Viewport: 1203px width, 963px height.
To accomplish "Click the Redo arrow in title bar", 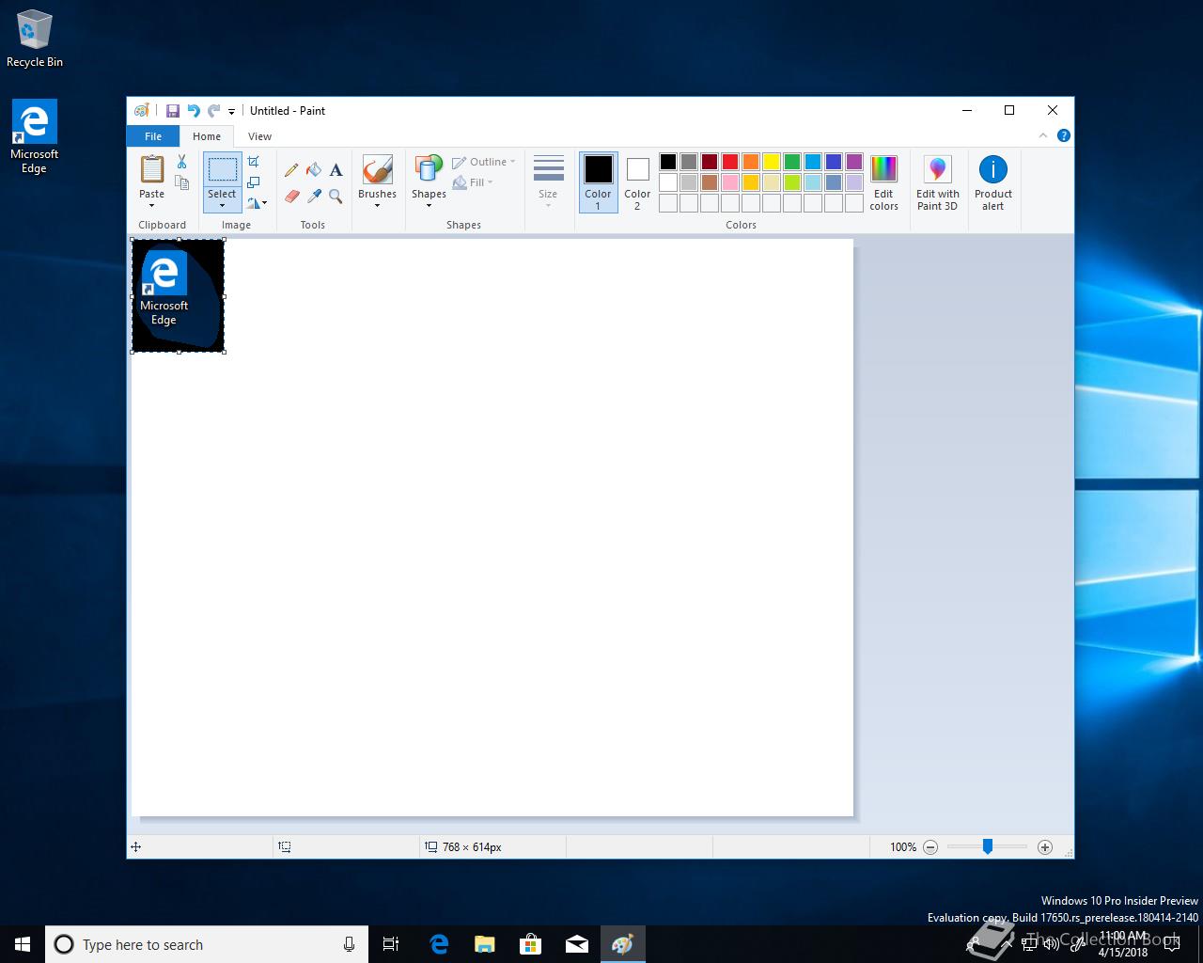I will tap(214, 110).
